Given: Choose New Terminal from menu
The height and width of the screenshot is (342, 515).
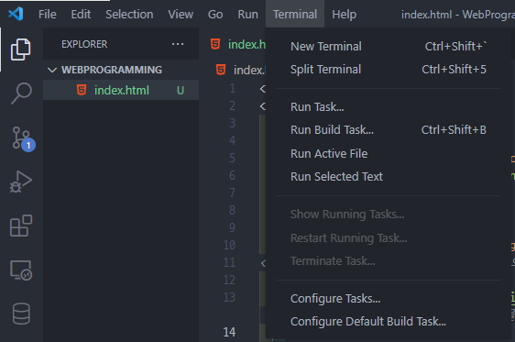Looking at the screenshot, I should pyautogui.click(x=389, y=47).
